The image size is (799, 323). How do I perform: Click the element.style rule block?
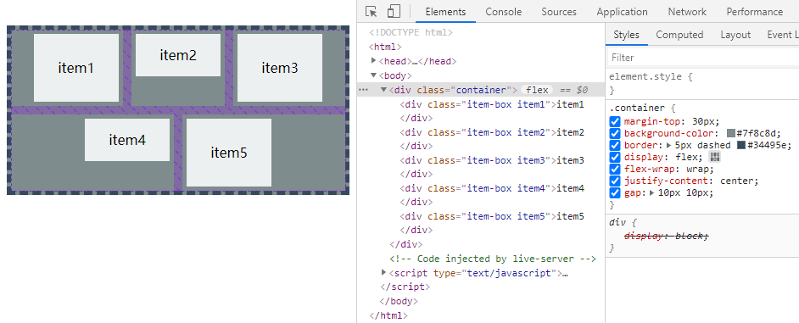pos(703,84)
